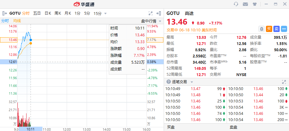Toggle the 分时 line legend
The width and height of the screenshot is (289, 131).
click(x=5, y=21)
